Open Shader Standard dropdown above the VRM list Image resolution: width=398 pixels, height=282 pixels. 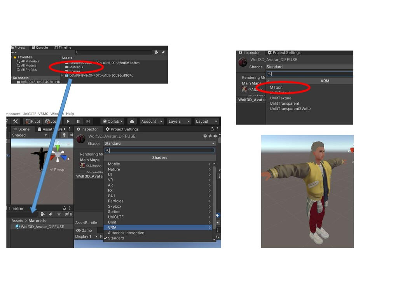[309, 67]
